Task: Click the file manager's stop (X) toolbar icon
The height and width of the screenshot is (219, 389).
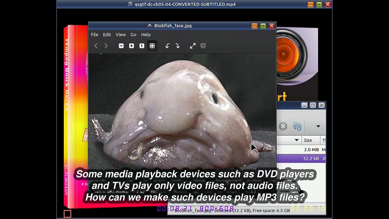Action: [x=283, y=126]
